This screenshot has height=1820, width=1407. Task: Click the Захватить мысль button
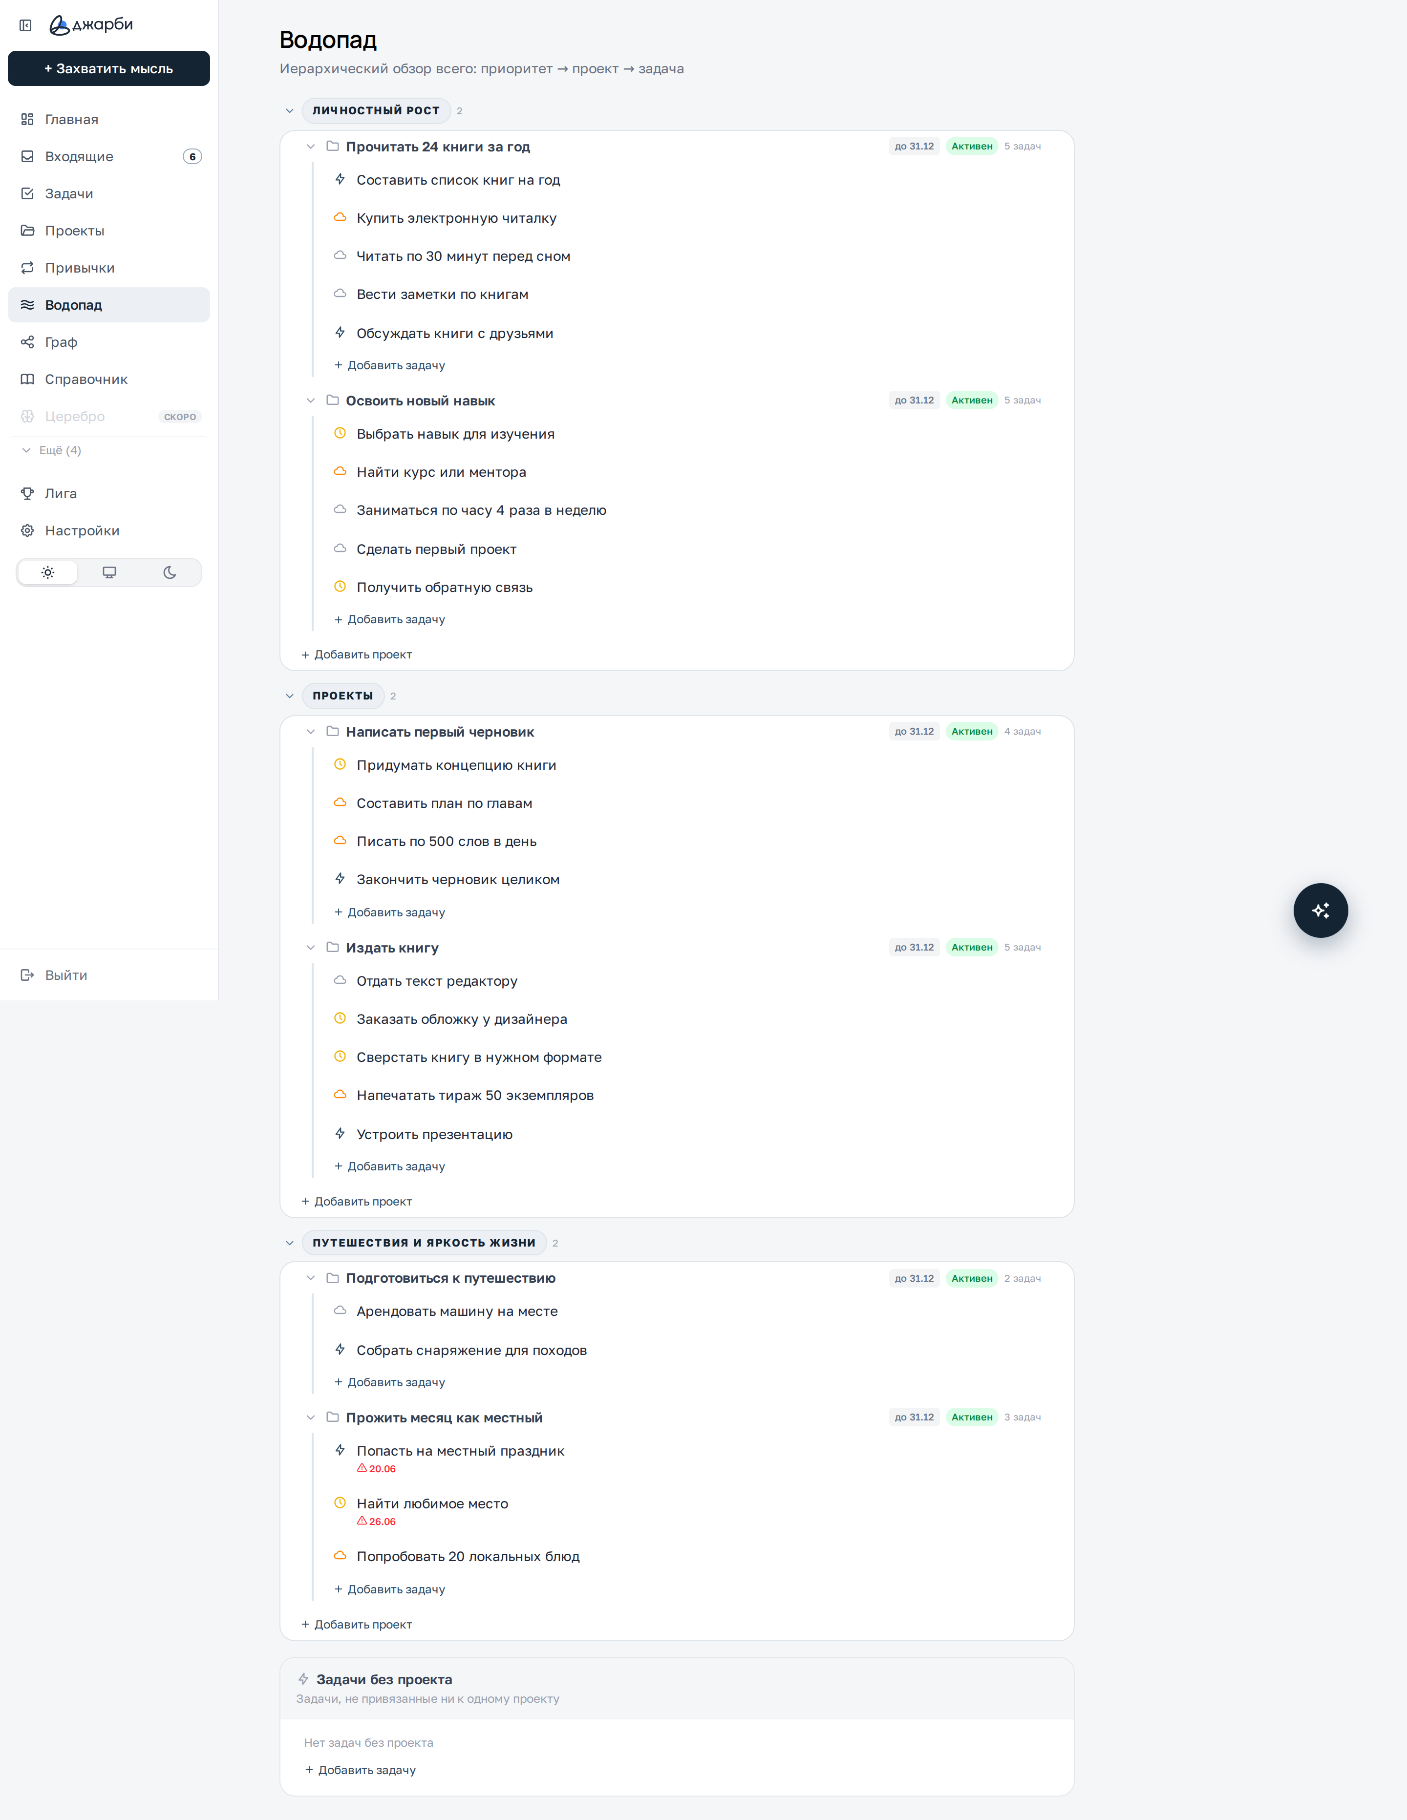108,68
